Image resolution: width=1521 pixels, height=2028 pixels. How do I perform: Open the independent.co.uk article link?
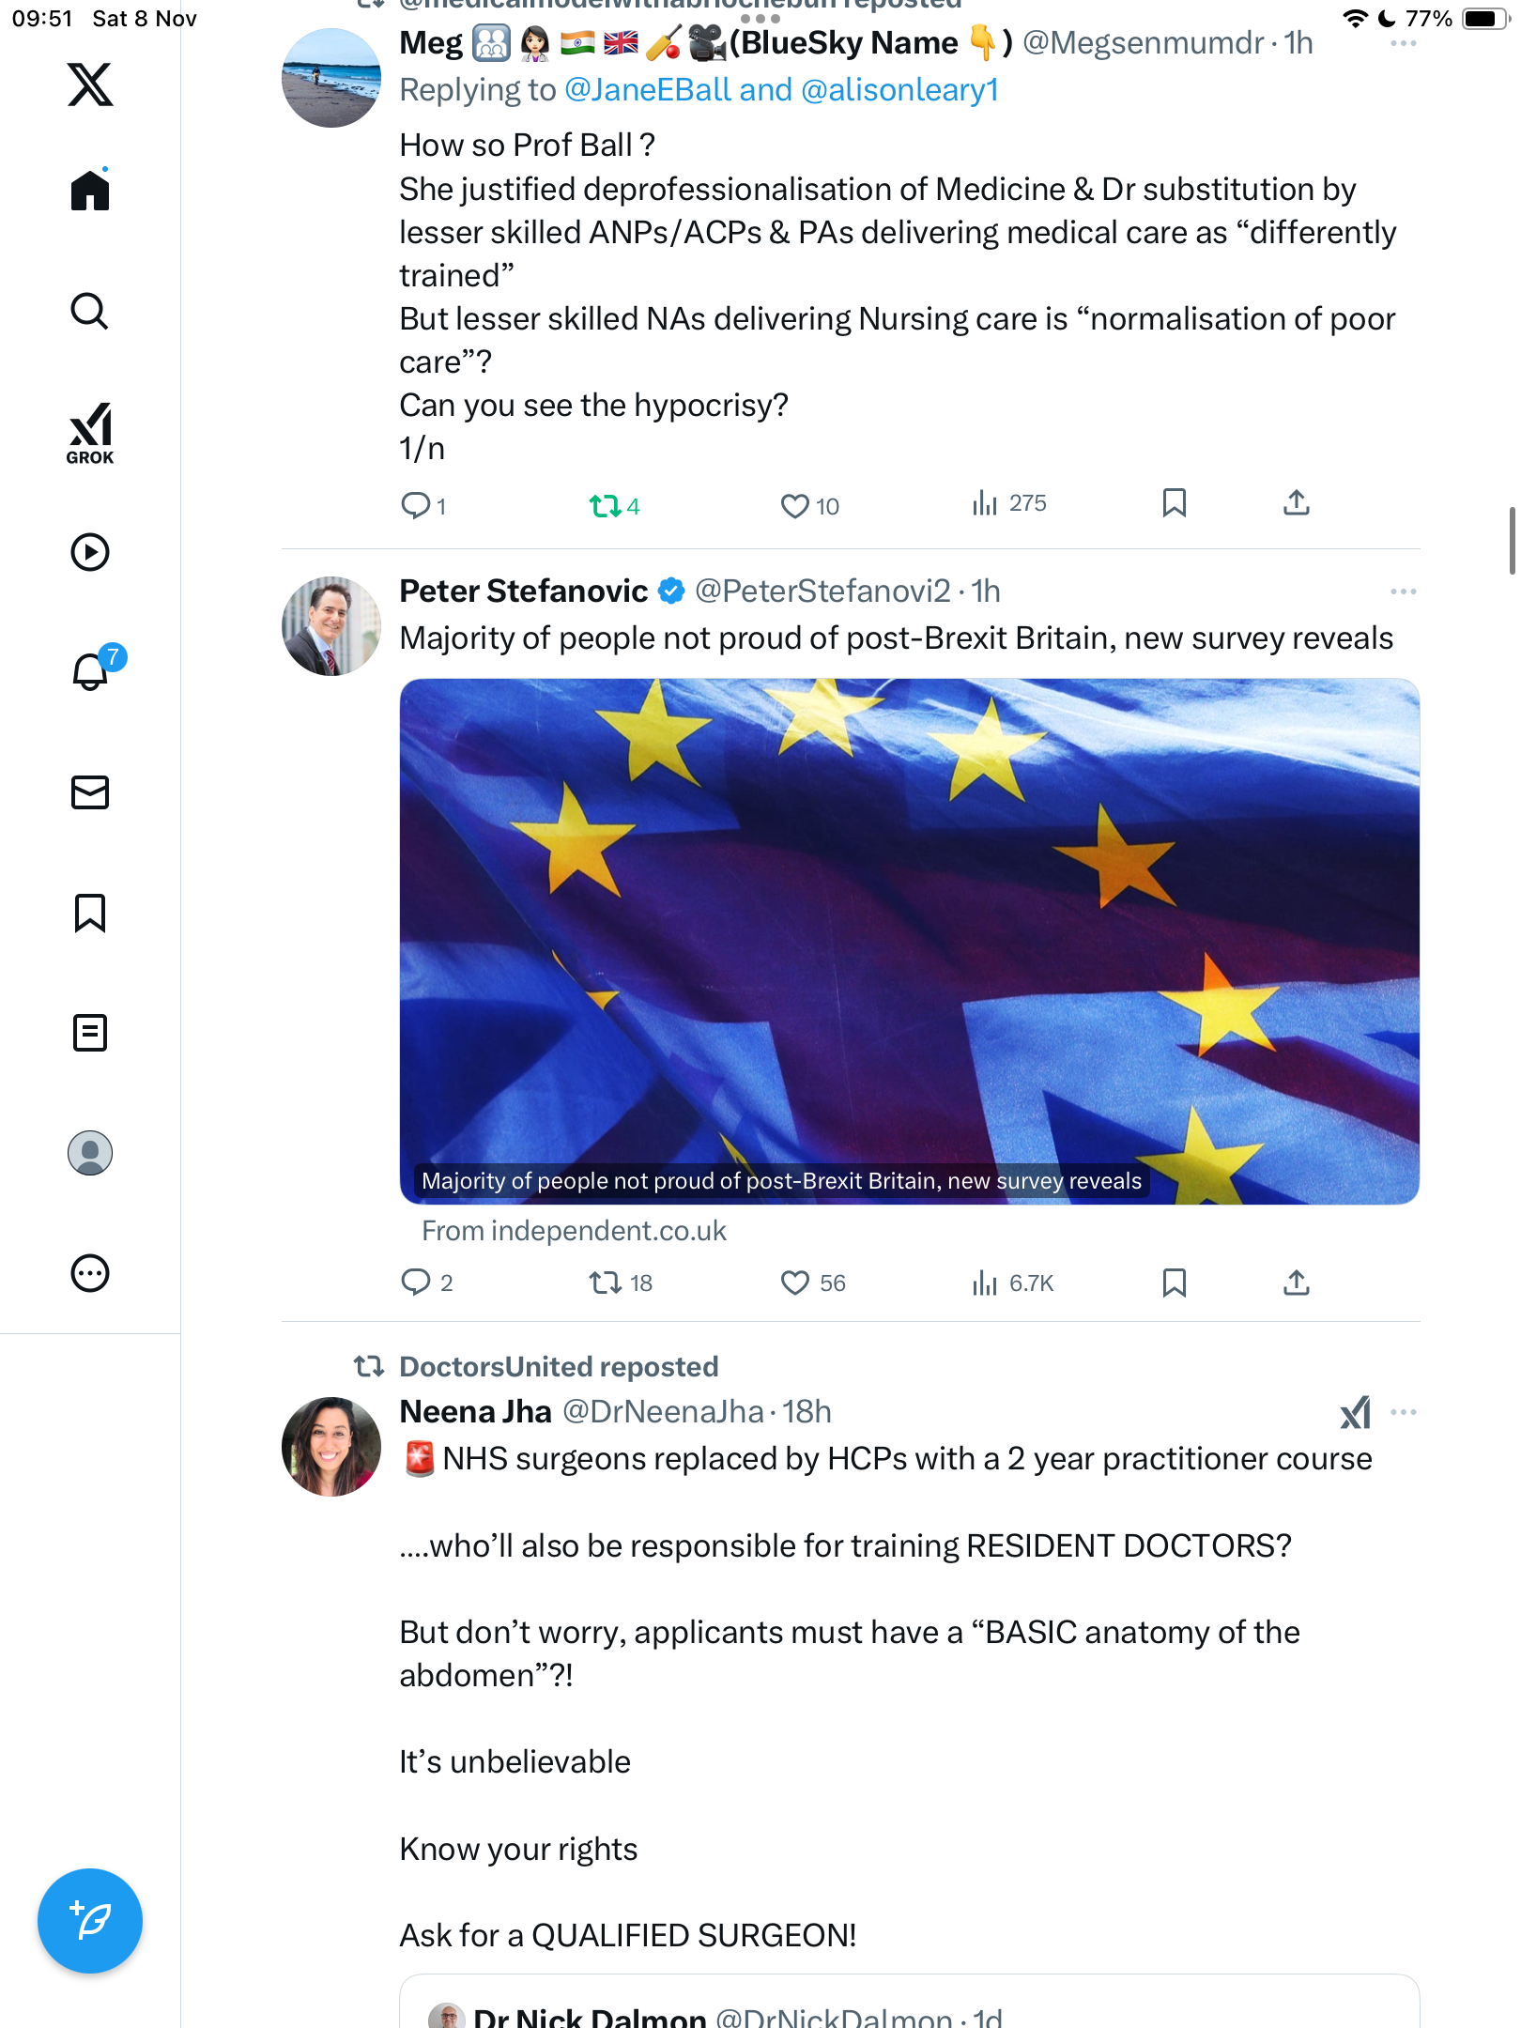tap(574, 1231)
